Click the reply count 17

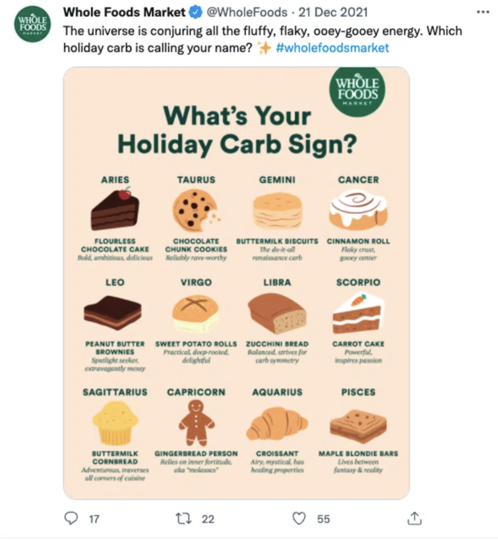pos(94,519)
